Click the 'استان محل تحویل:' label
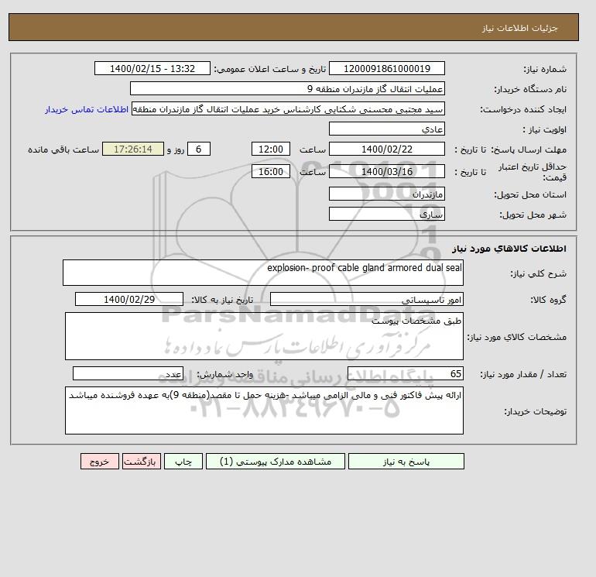Image resolution: width=596 pixels, height=577 pixels. pyautogui.click(x=530, y=194)
